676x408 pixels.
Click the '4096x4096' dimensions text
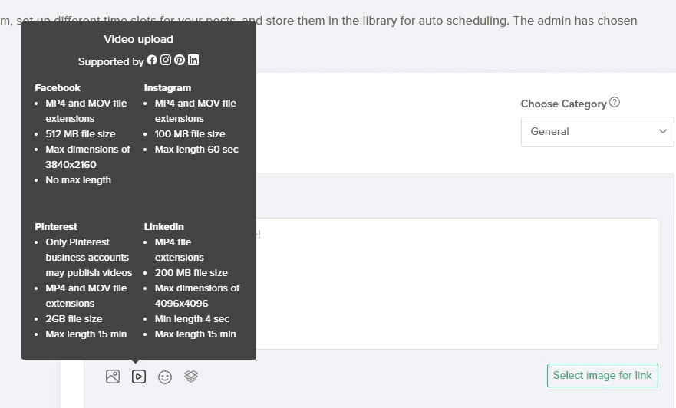(x=181, y=303)
